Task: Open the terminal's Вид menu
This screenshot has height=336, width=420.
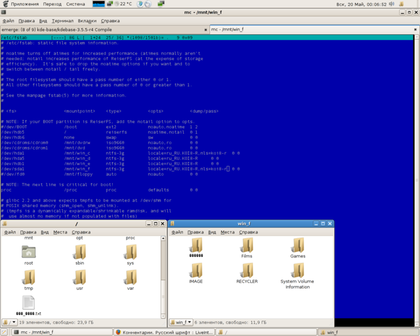Action: [x=43, y=21]
